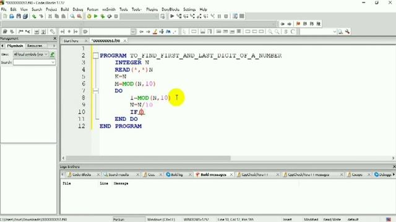The width and height of the screenshot is (396, 222).
Task: Click the Rebuild toolbar icon
Action: pos(110,17)
